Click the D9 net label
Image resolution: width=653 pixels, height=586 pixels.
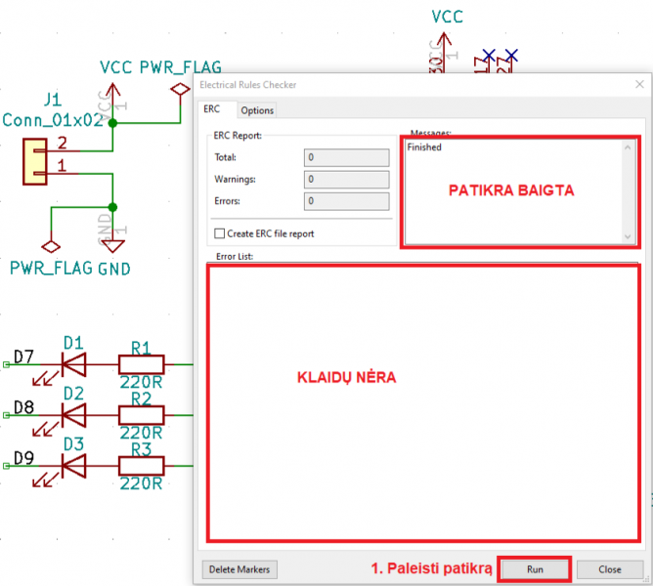coord(23,458)
